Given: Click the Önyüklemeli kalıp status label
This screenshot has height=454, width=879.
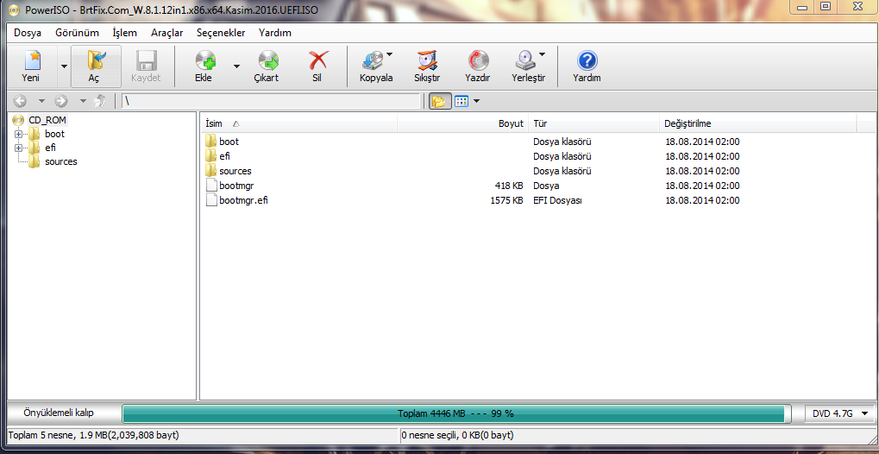Looking at the screenshot, I should (x=59, y=413).
